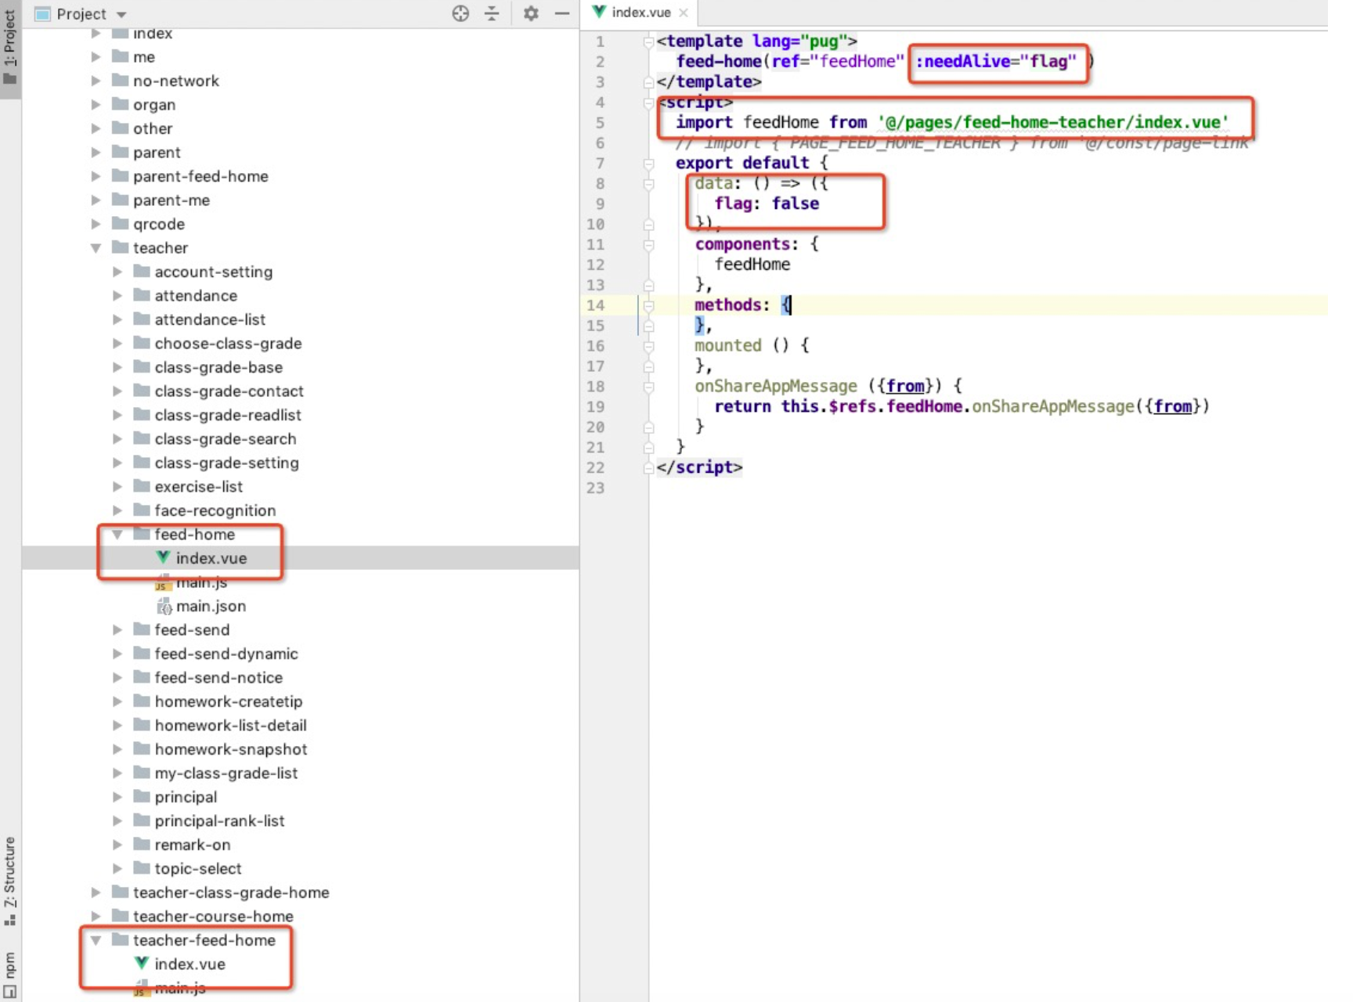Image resolution: width=1353 pixels, height=1002 pixels.
Task: Click the folder icon beside exercise-list
Action: point(142,485)
